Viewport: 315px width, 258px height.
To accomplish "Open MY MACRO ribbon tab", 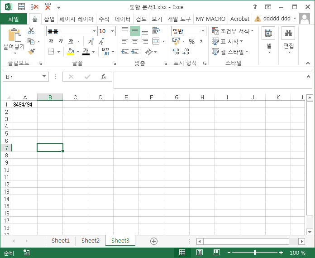I will (x=210, y=19).
